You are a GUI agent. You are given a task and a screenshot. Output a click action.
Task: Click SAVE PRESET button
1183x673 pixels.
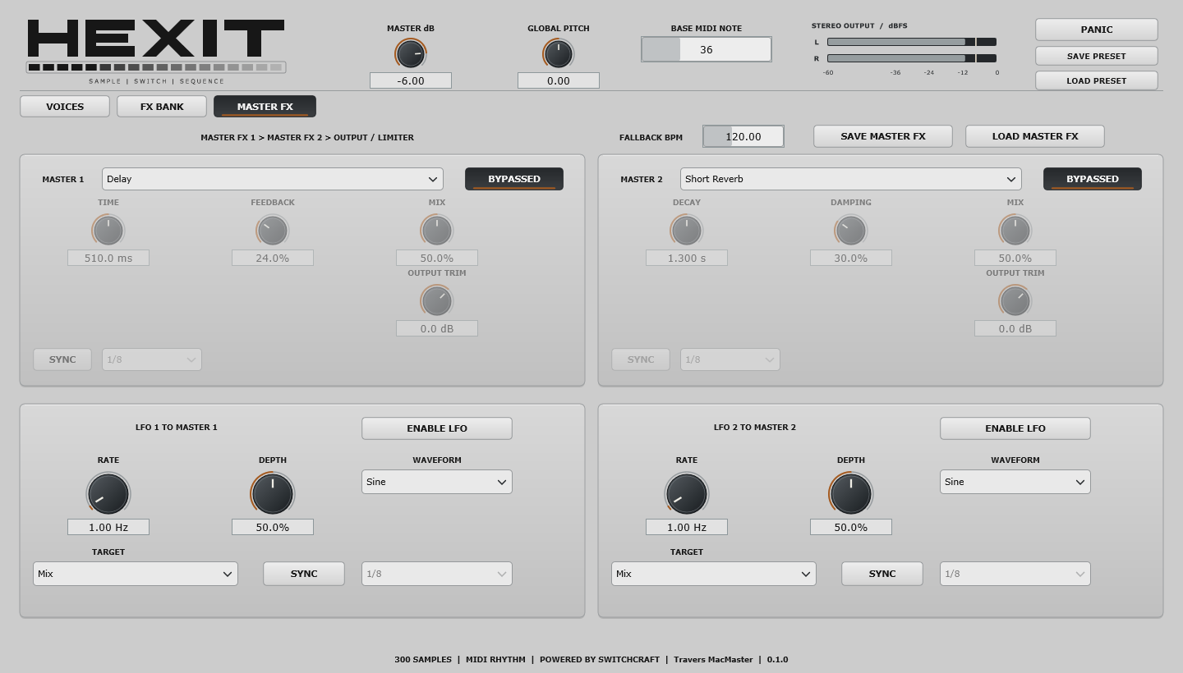click(1097, 56)
